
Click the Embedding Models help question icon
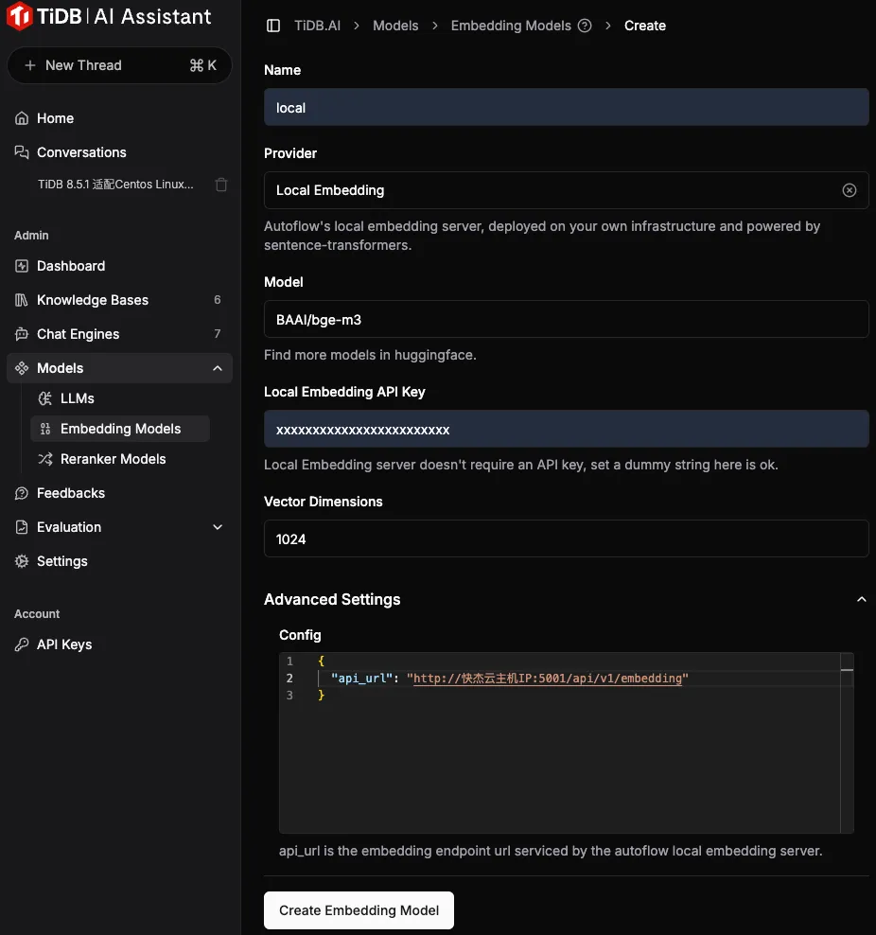pos(585,26)
